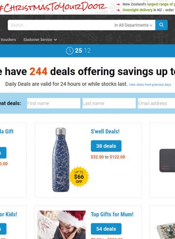Image resolution: width=175 pixels, height=239 pixels.
Task: Open the in All Departments dropdown
Action: click(x=133, y=25)
